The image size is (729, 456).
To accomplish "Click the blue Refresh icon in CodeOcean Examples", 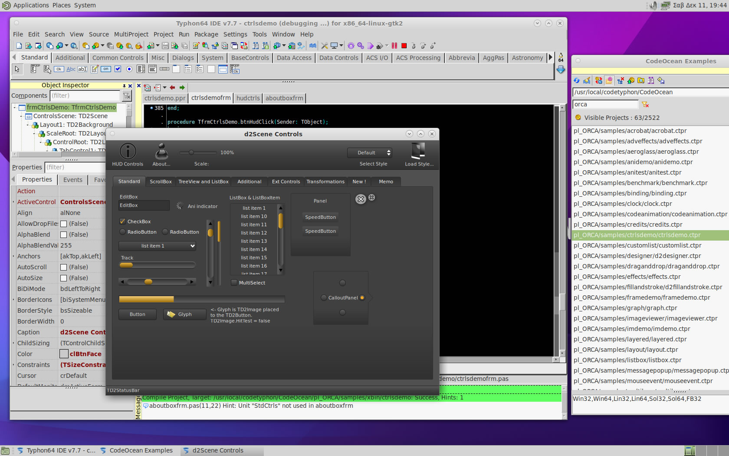I will click(577, 80).
